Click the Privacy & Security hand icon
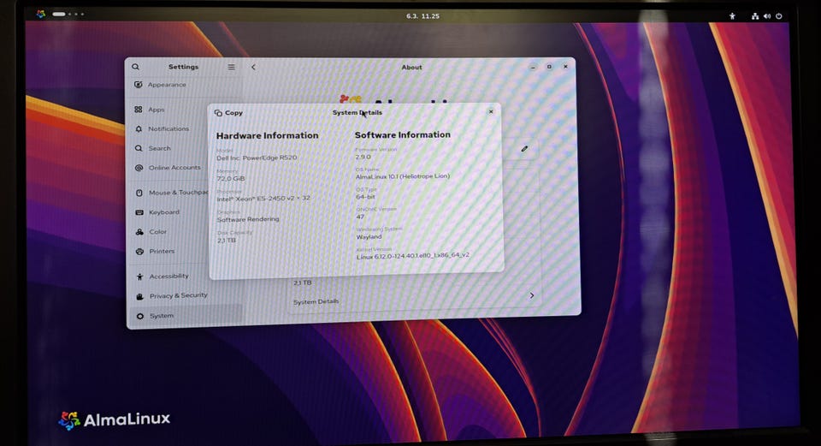Image resolution: width=821 pixels, height=446 pixels. click(x=139, y=296)
